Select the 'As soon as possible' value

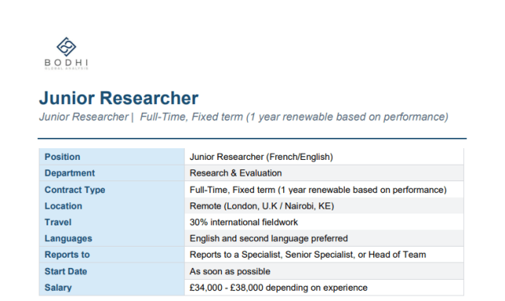[230, 271]
